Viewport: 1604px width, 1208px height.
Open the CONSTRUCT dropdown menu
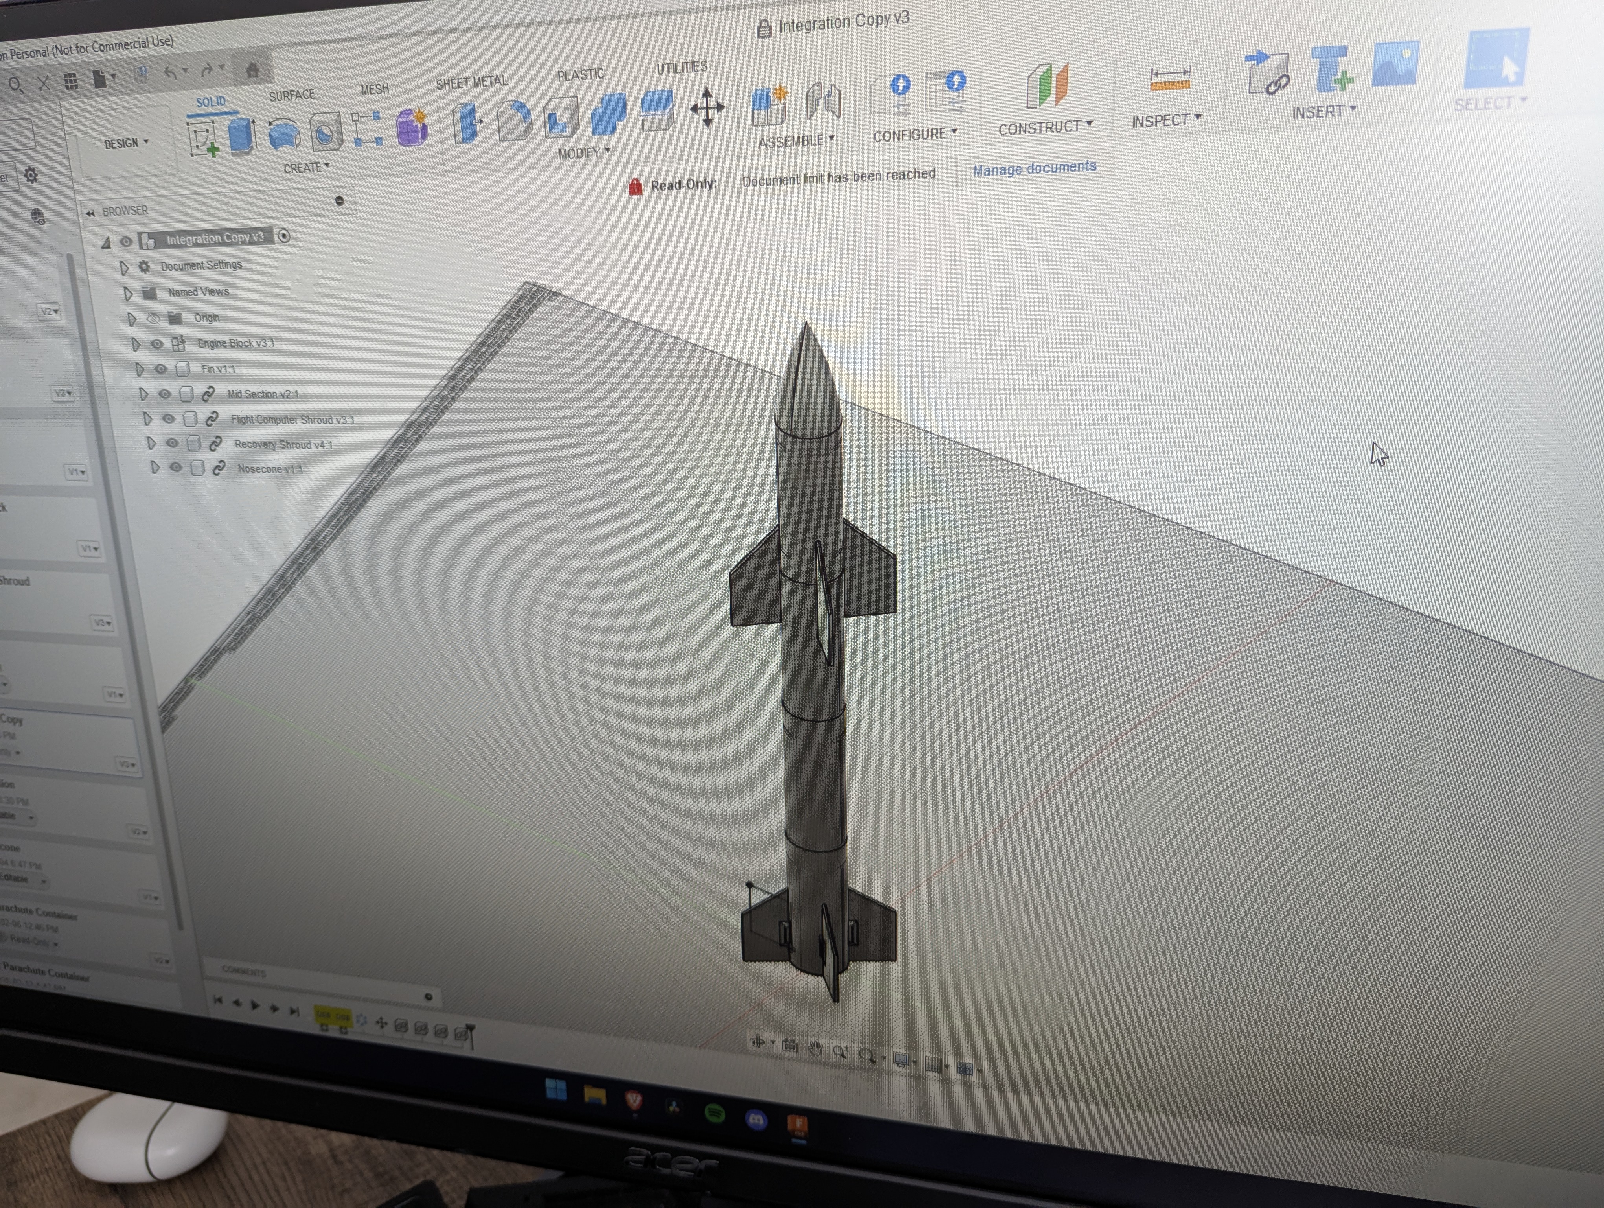coord(1046,127)
